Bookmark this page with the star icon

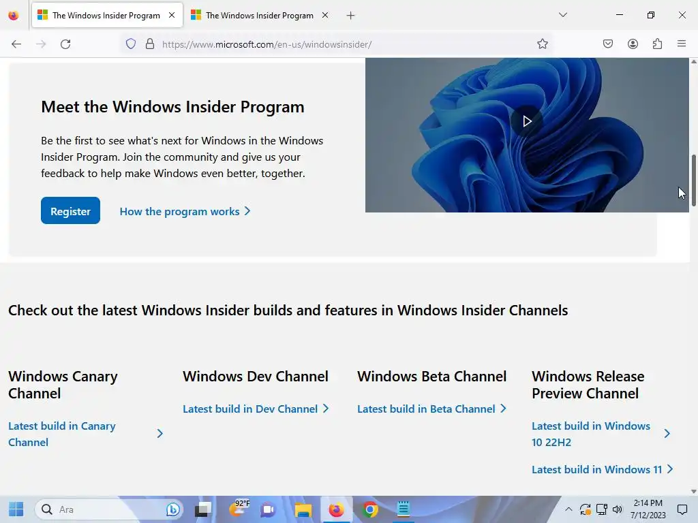point(542,44)
